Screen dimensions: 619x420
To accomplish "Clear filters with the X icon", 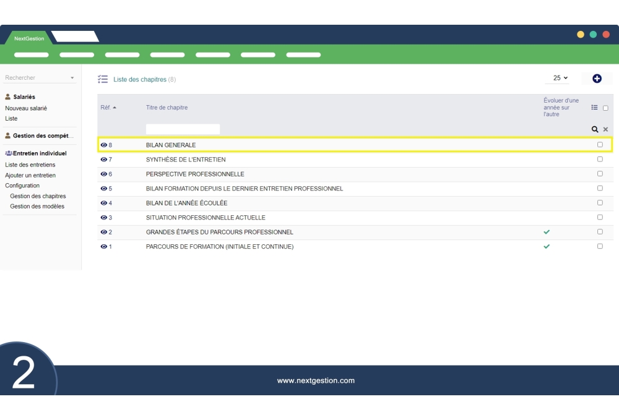I will click(605, 129).
